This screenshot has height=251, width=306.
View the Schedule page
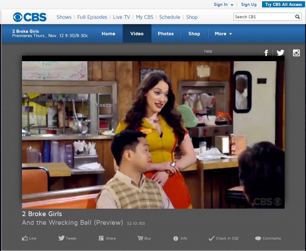(x=170, y=17)
